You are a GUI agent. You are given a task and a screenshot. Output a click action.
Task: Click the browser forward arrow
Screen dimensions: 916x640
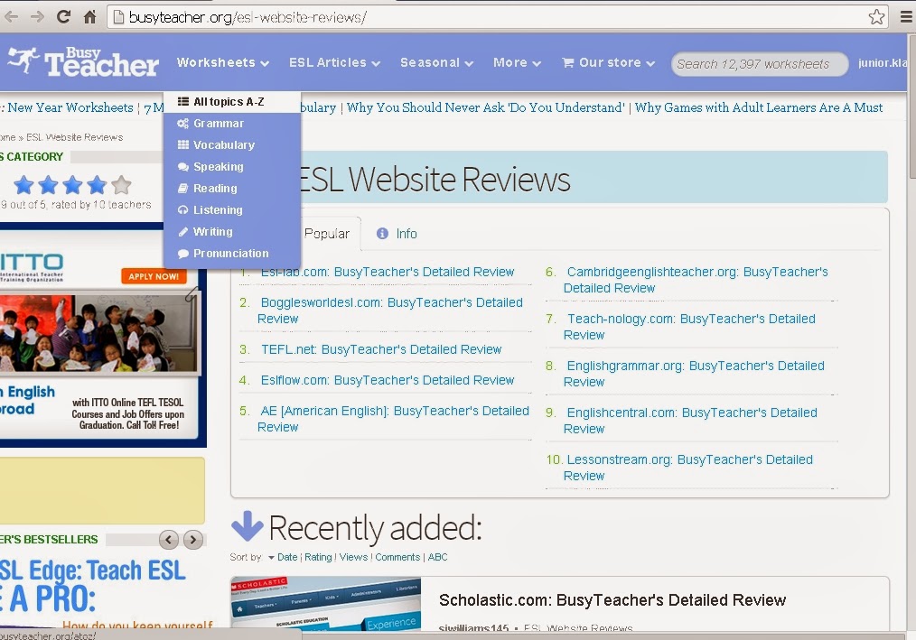pos(37,17)
